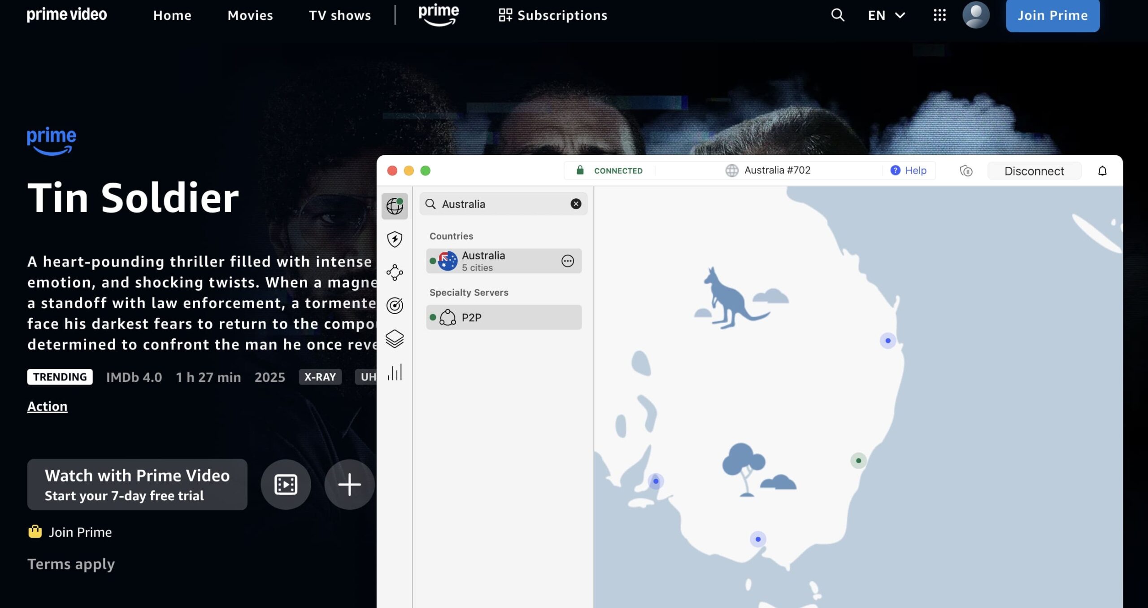This screenshot has width=1148, height=608.
Task: Pause the VPN protection using the pause-shield icon
Action: pos(967,171)
